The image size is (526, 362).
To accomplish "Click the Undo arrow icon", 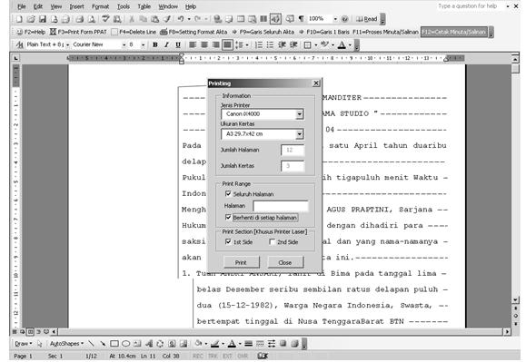I will (x=181, y=19).
